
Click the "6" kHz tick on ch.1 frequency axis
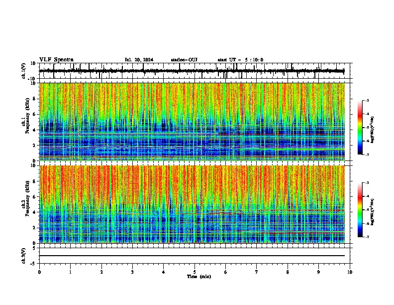click(x=35, y=114)
